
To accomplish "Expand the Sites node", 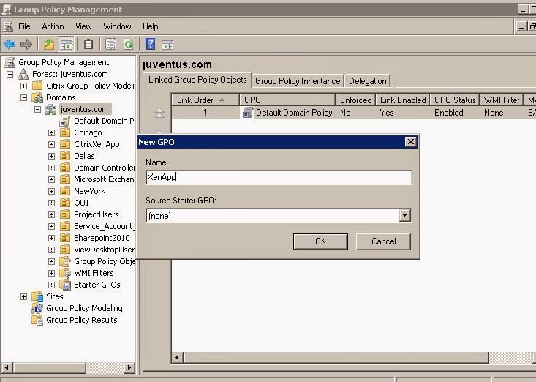I will (23, 296).
